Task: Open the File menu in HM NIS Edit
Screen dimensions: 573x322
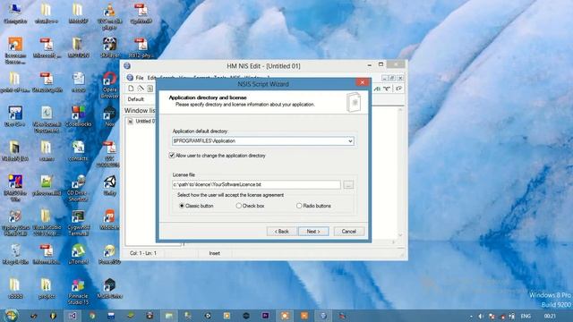Action: coord(140,78)
